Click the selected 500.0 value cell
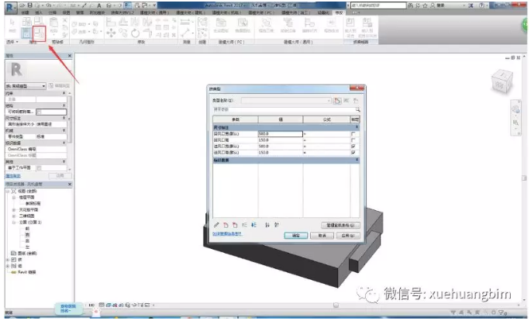This screenshot has height=321, width=531. [x=280, y=133]
